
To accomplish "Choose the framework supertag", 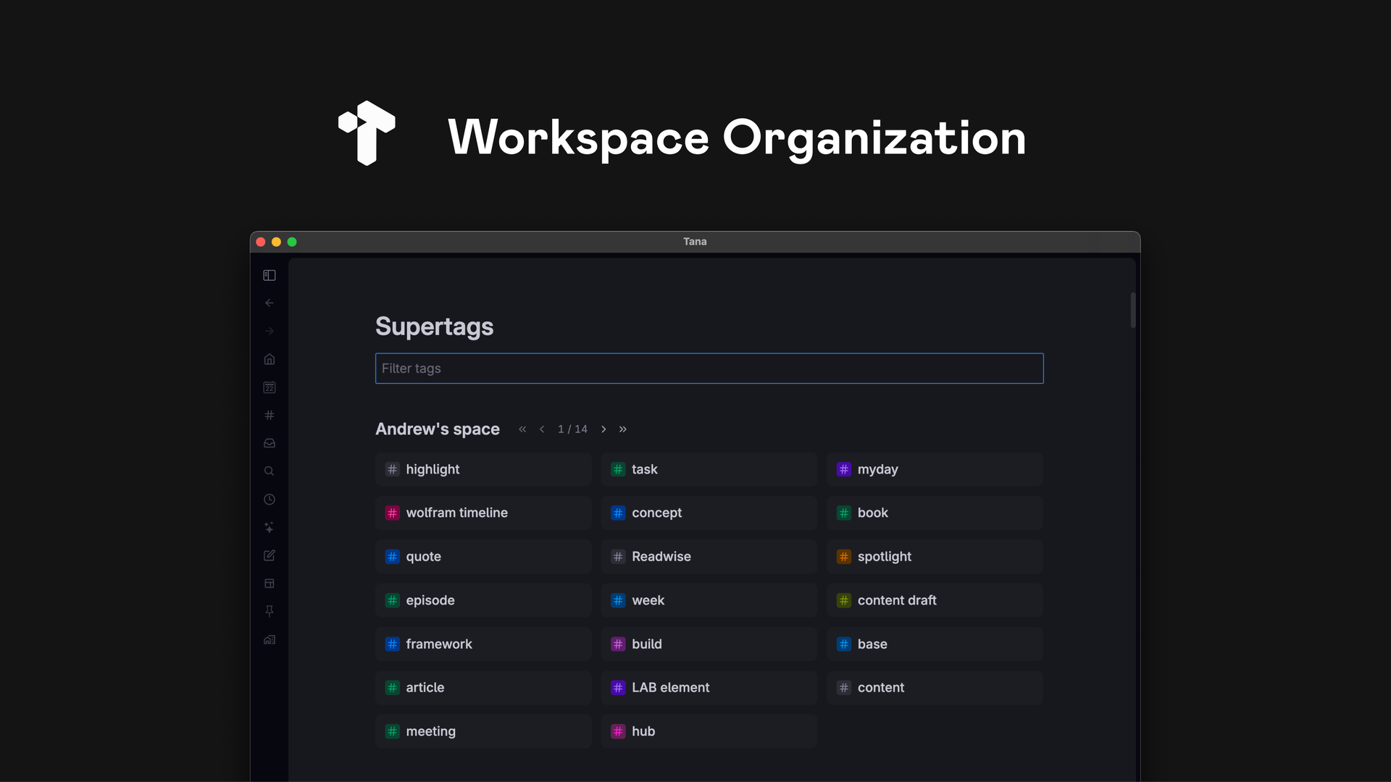I will coord(483,644).
